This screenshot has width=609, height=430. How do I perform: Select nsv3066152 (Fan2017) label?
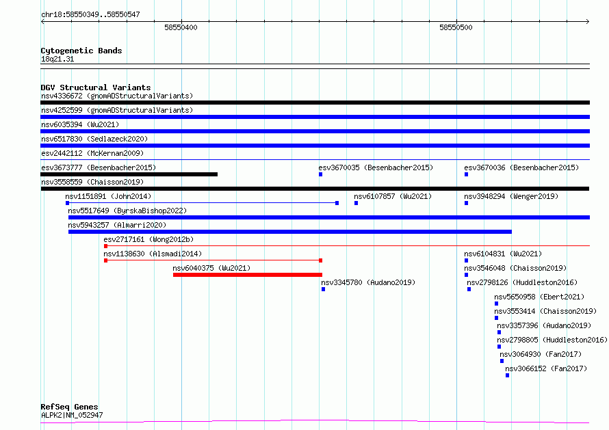pos(546,368)
